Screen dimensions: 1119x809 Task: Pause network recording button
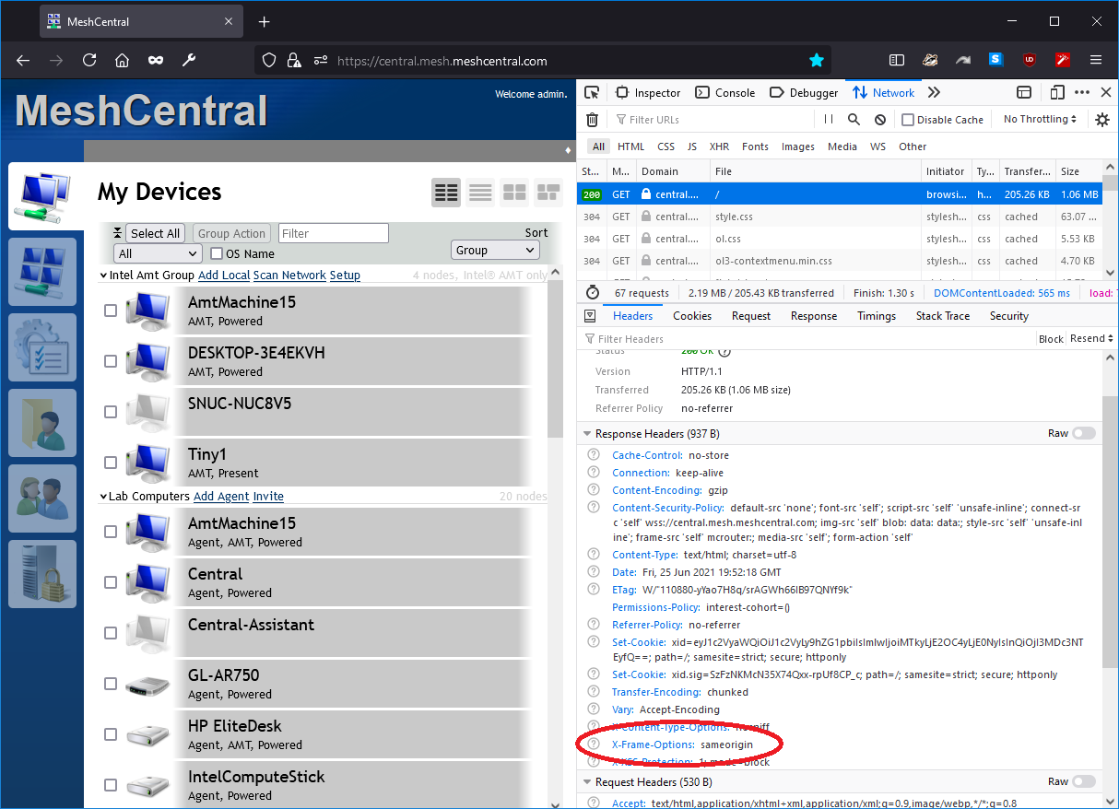pos(829,120)
